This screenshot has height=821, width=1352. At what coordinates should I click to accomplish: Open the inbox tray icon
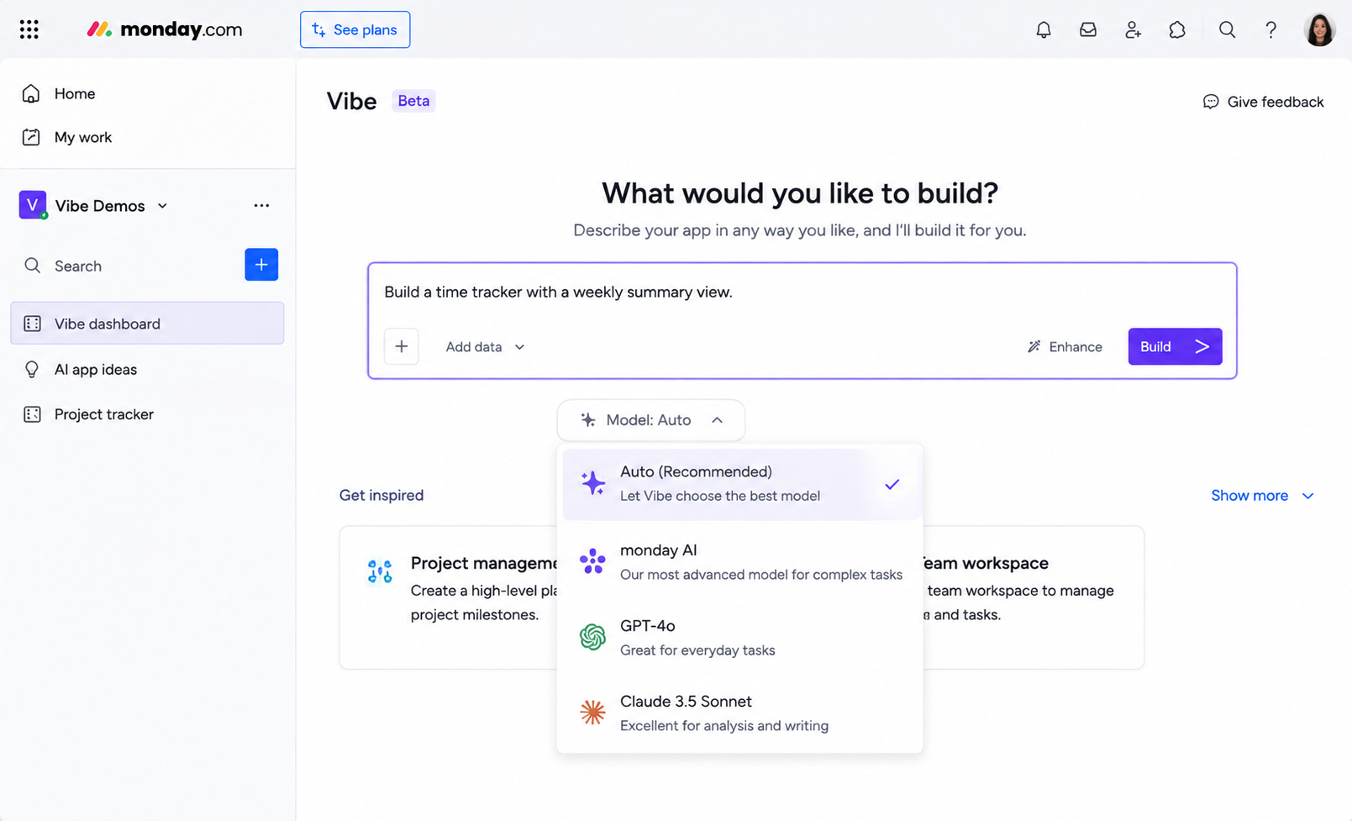pos(1088,29)
